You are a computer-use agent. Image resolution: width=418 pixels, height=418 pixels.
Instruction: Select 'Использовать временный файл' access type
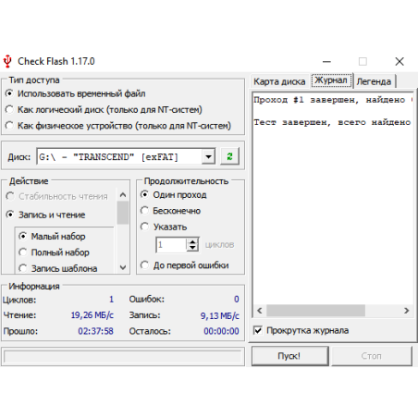(75, 93)
